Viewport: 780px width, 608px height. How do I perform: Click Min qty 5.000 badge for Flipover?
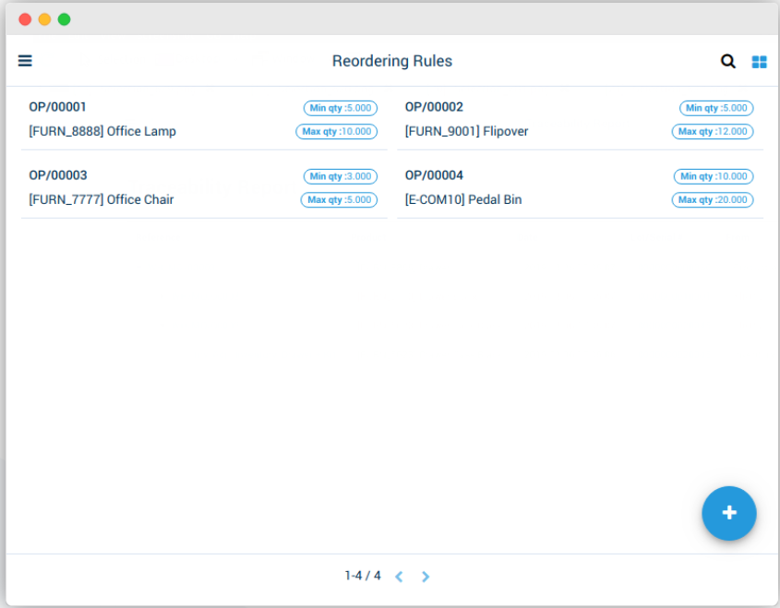[x=716, y=108]
